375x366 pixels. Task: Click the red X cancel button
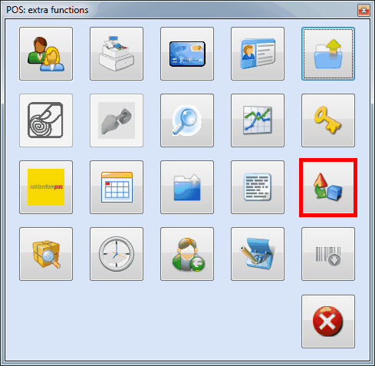[x=328, y=321]
